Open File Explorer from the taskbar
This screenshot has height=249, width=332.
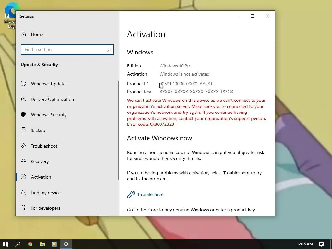(42, 244)
